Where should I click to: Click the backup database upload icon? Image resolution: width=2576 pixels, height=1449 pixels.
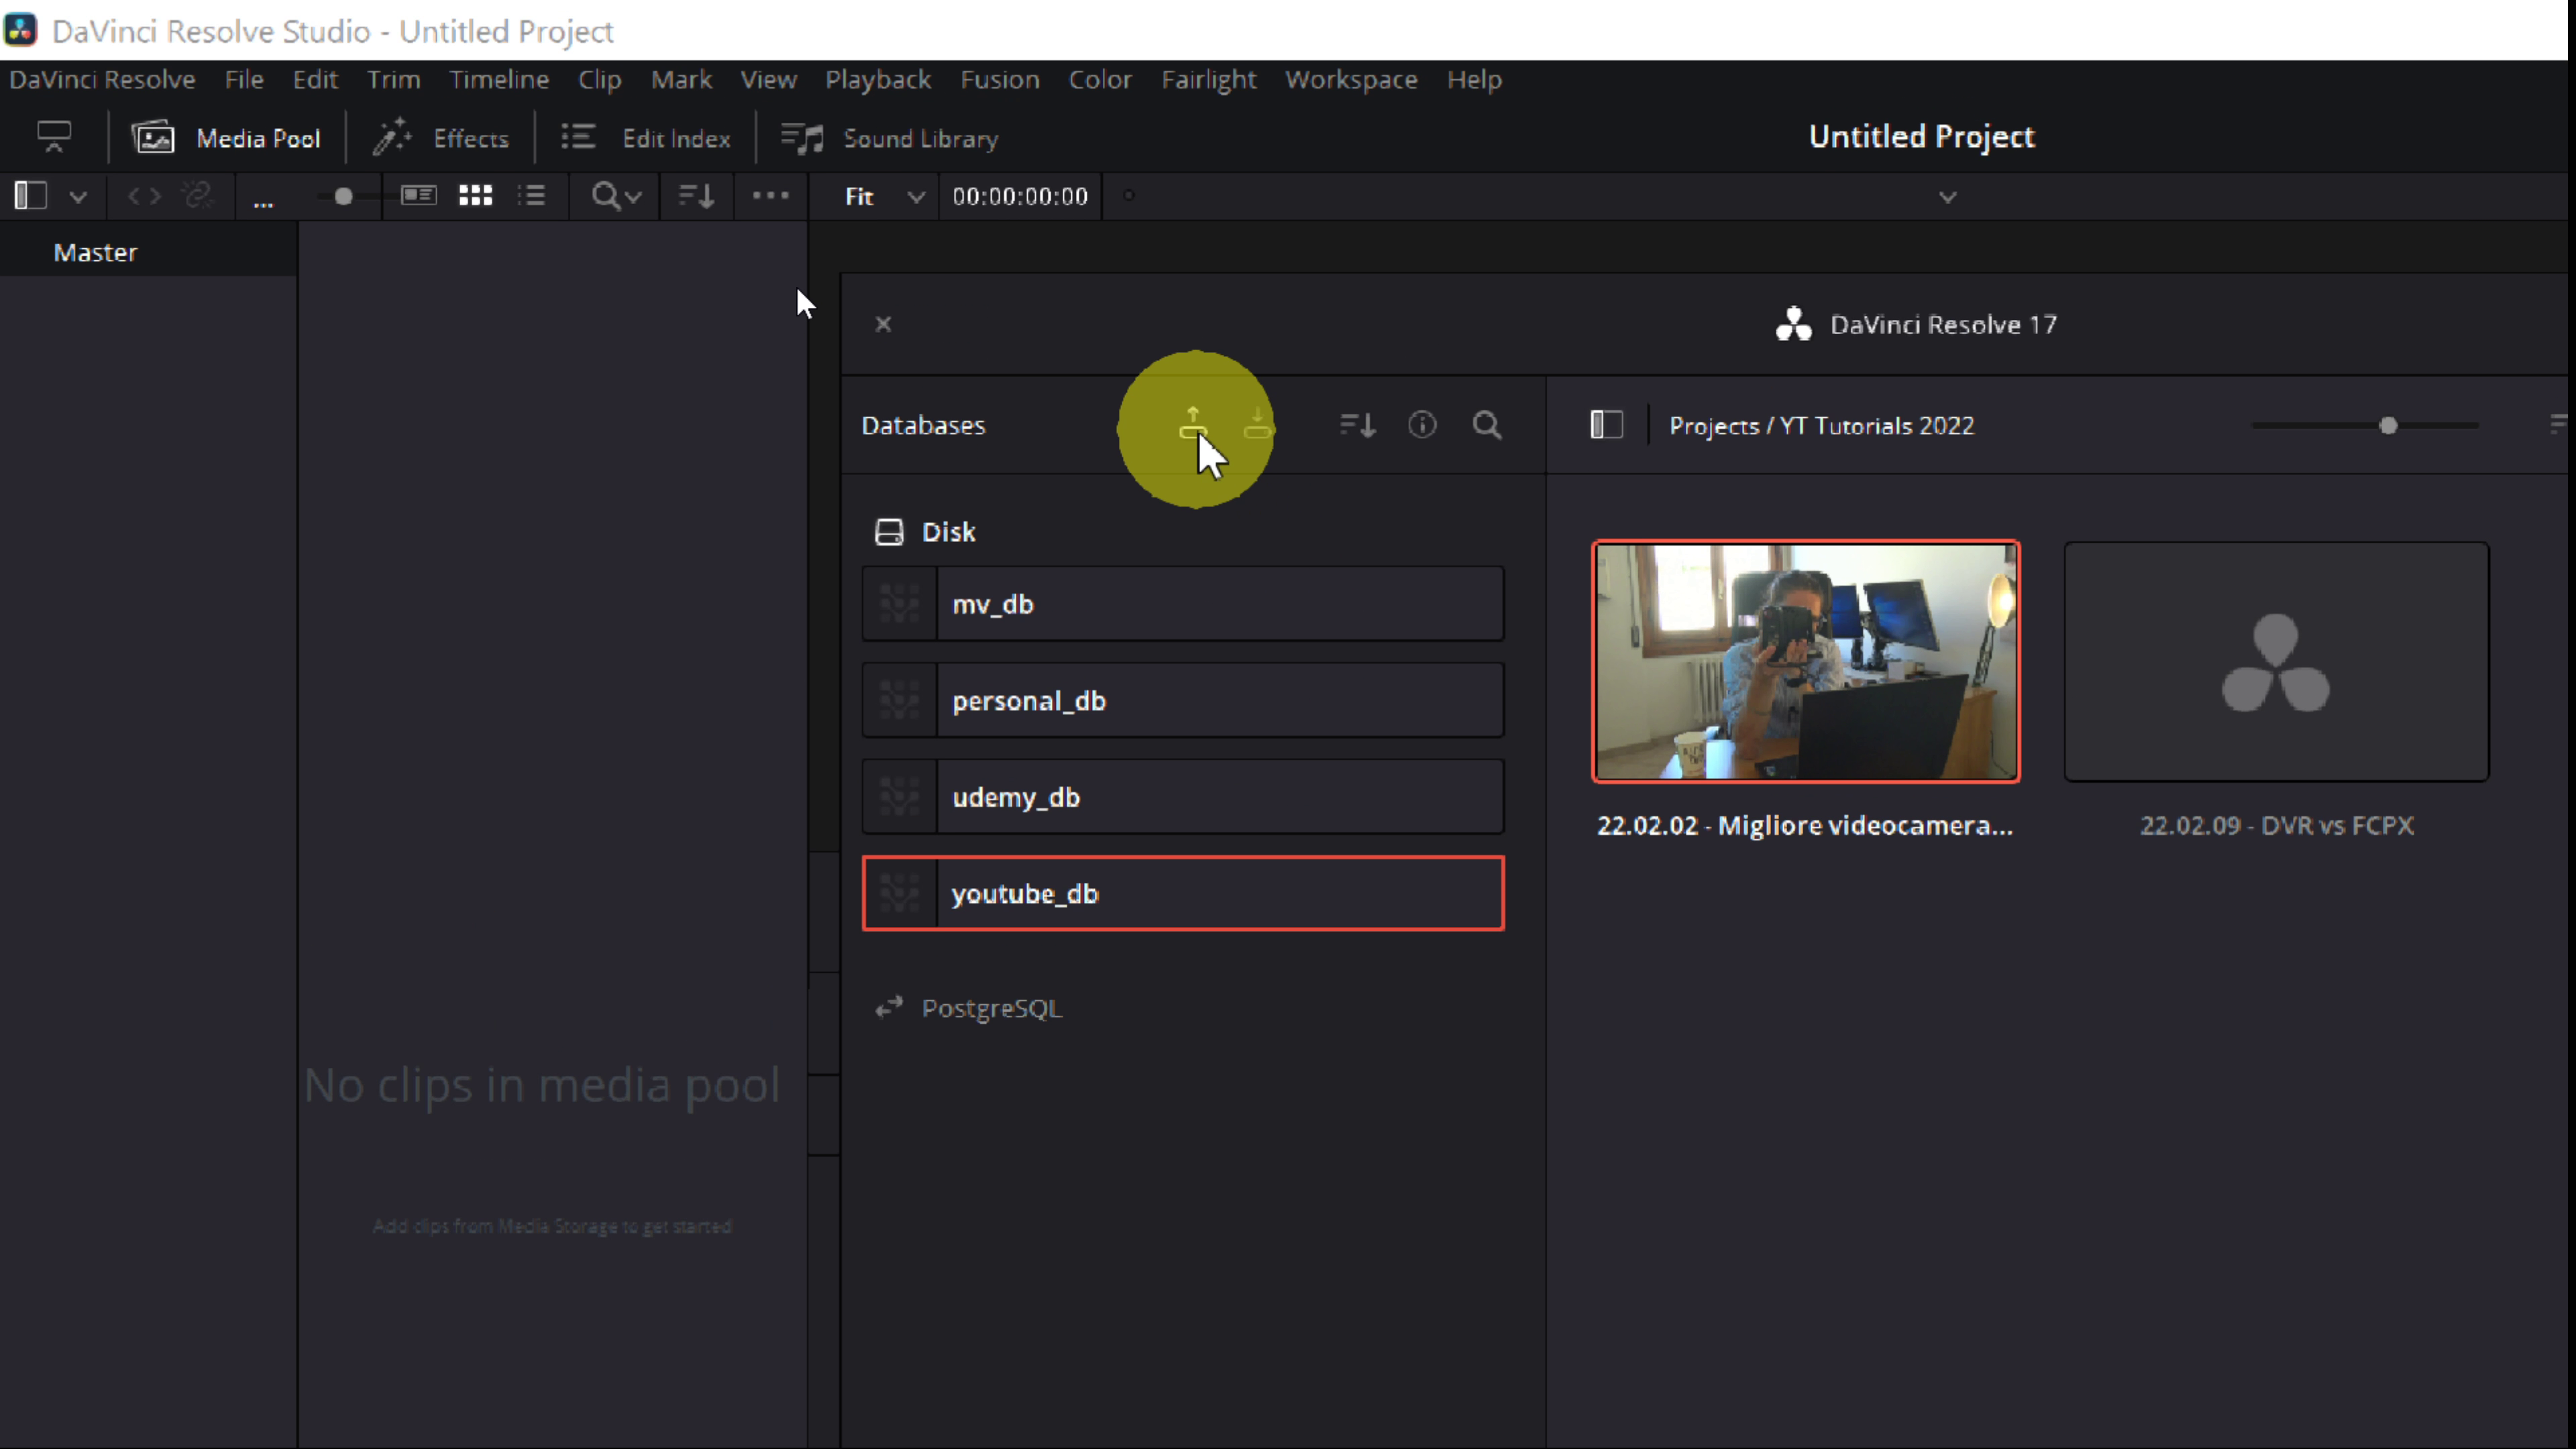(x=1193, y=424)
